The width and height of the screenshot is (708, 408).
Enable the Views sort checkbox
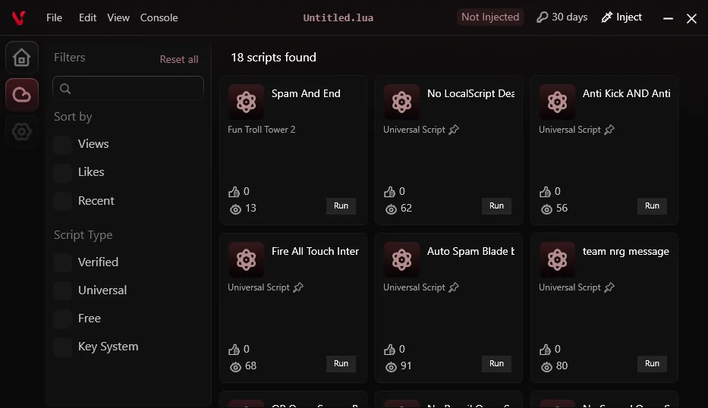[x=62, y=144]
